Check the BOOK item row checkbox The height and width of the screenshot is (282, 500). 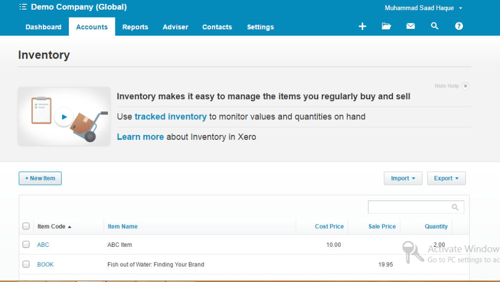pyautogui.click(x=26, y=264)
